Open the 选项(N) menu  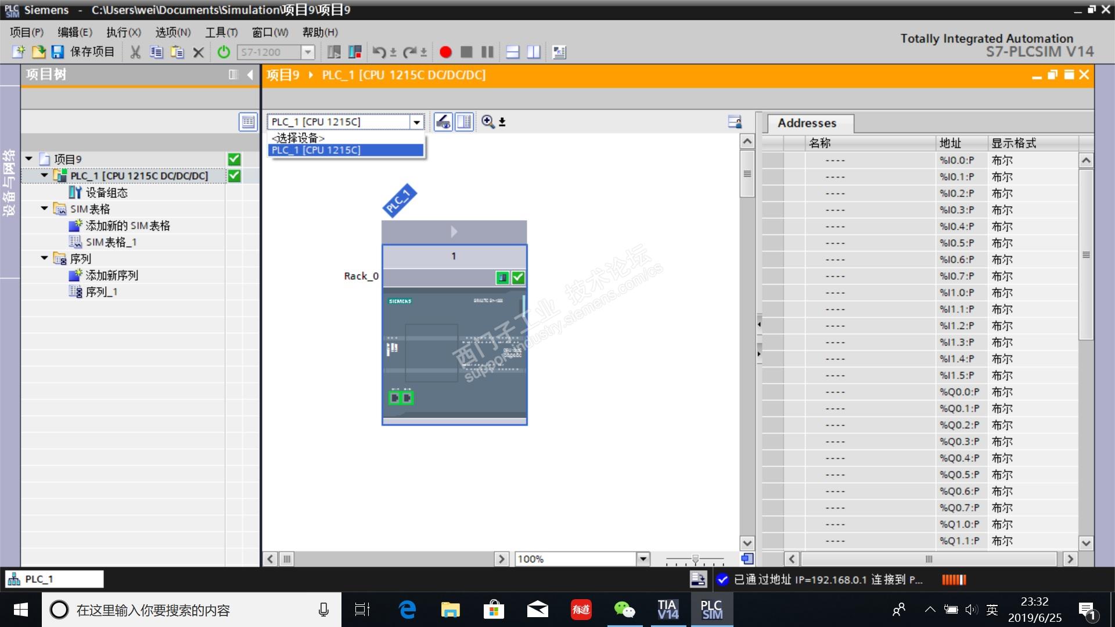coord(172,32)
